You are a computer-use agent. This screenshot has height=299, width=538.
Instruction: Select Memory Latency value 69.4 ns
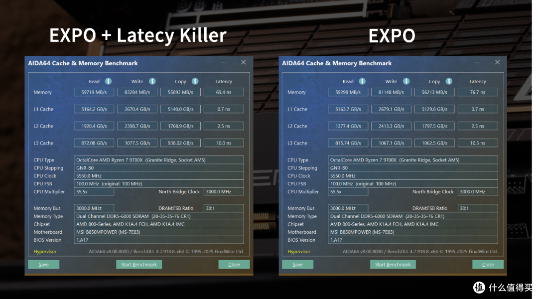[224, 92]
